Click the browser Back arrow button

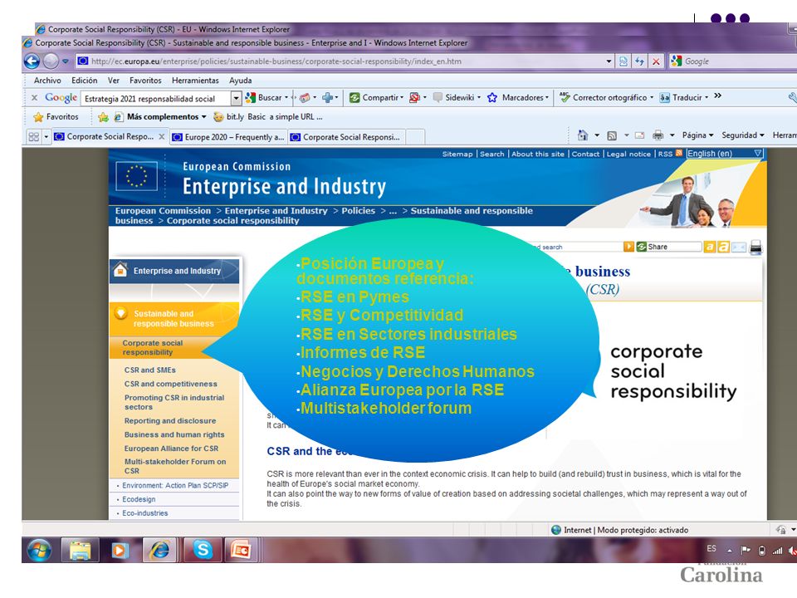coord(32,61)
